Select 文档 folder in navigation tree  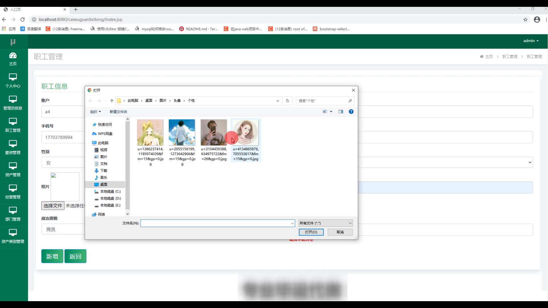[101, 164]
